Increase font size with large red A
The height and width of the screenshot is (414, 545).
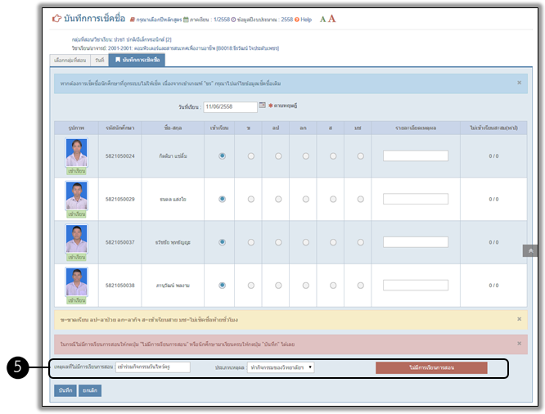point(332,19)
